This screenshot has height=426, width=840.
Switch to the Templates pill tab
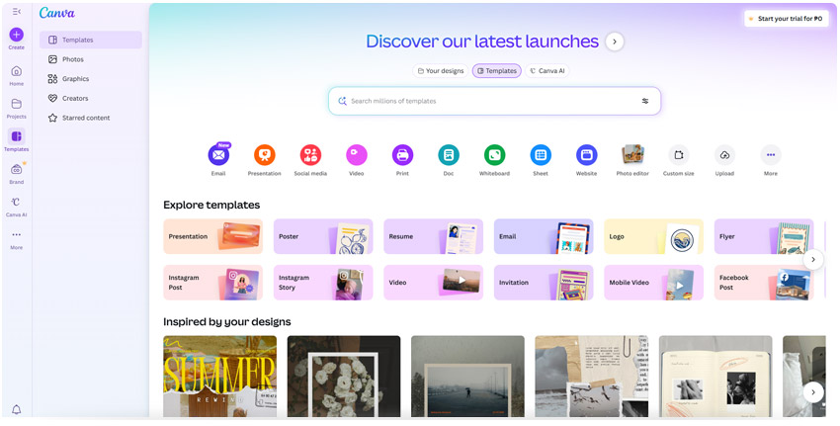[x=497, y=71]
